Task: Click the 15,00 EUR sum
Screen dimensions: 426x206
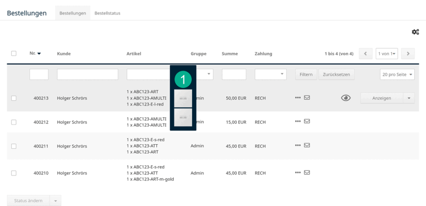Action: 236,122
